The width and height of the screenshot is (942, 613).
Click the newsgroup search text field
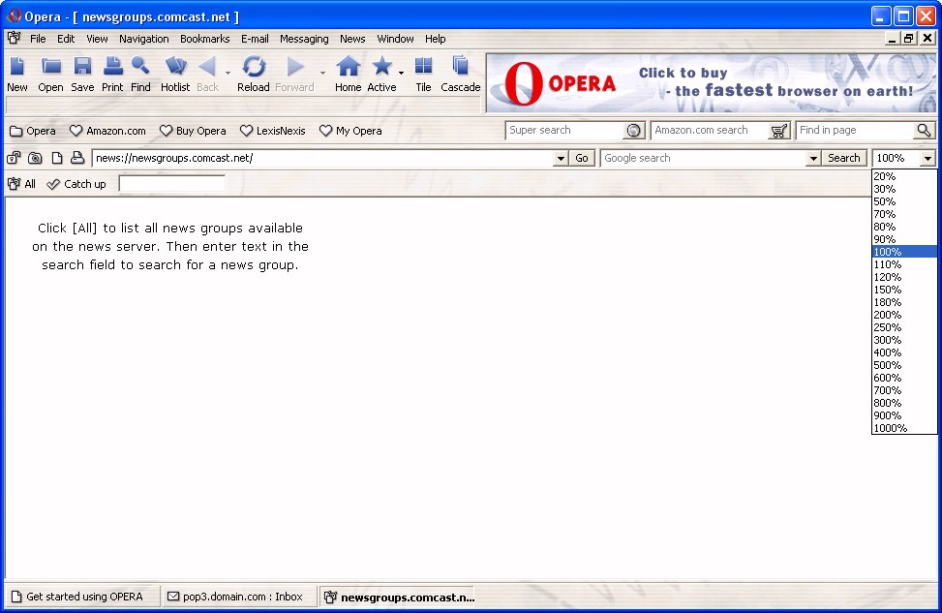(171, 184)
